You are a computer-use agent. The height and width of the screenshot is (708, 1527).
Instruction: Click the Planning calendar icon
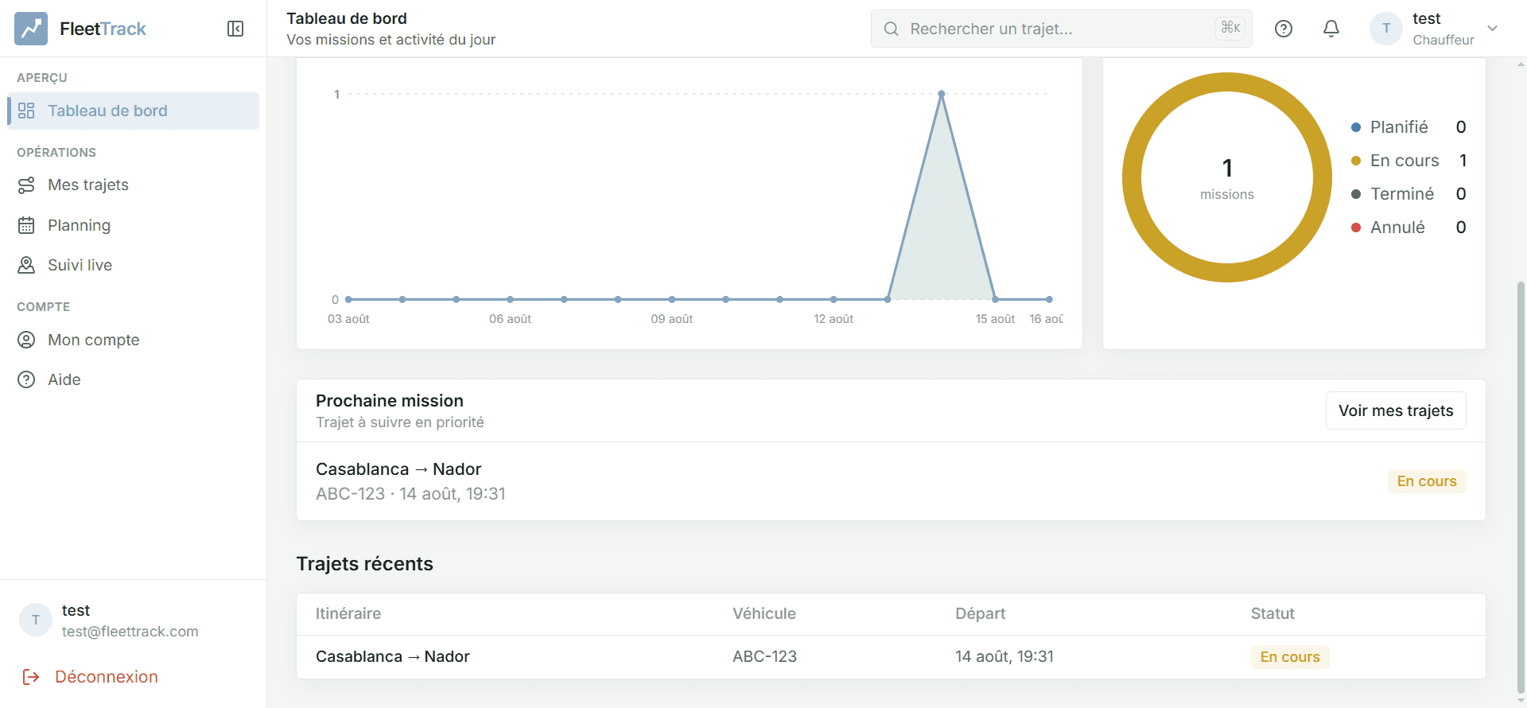(x=26, y=225)
